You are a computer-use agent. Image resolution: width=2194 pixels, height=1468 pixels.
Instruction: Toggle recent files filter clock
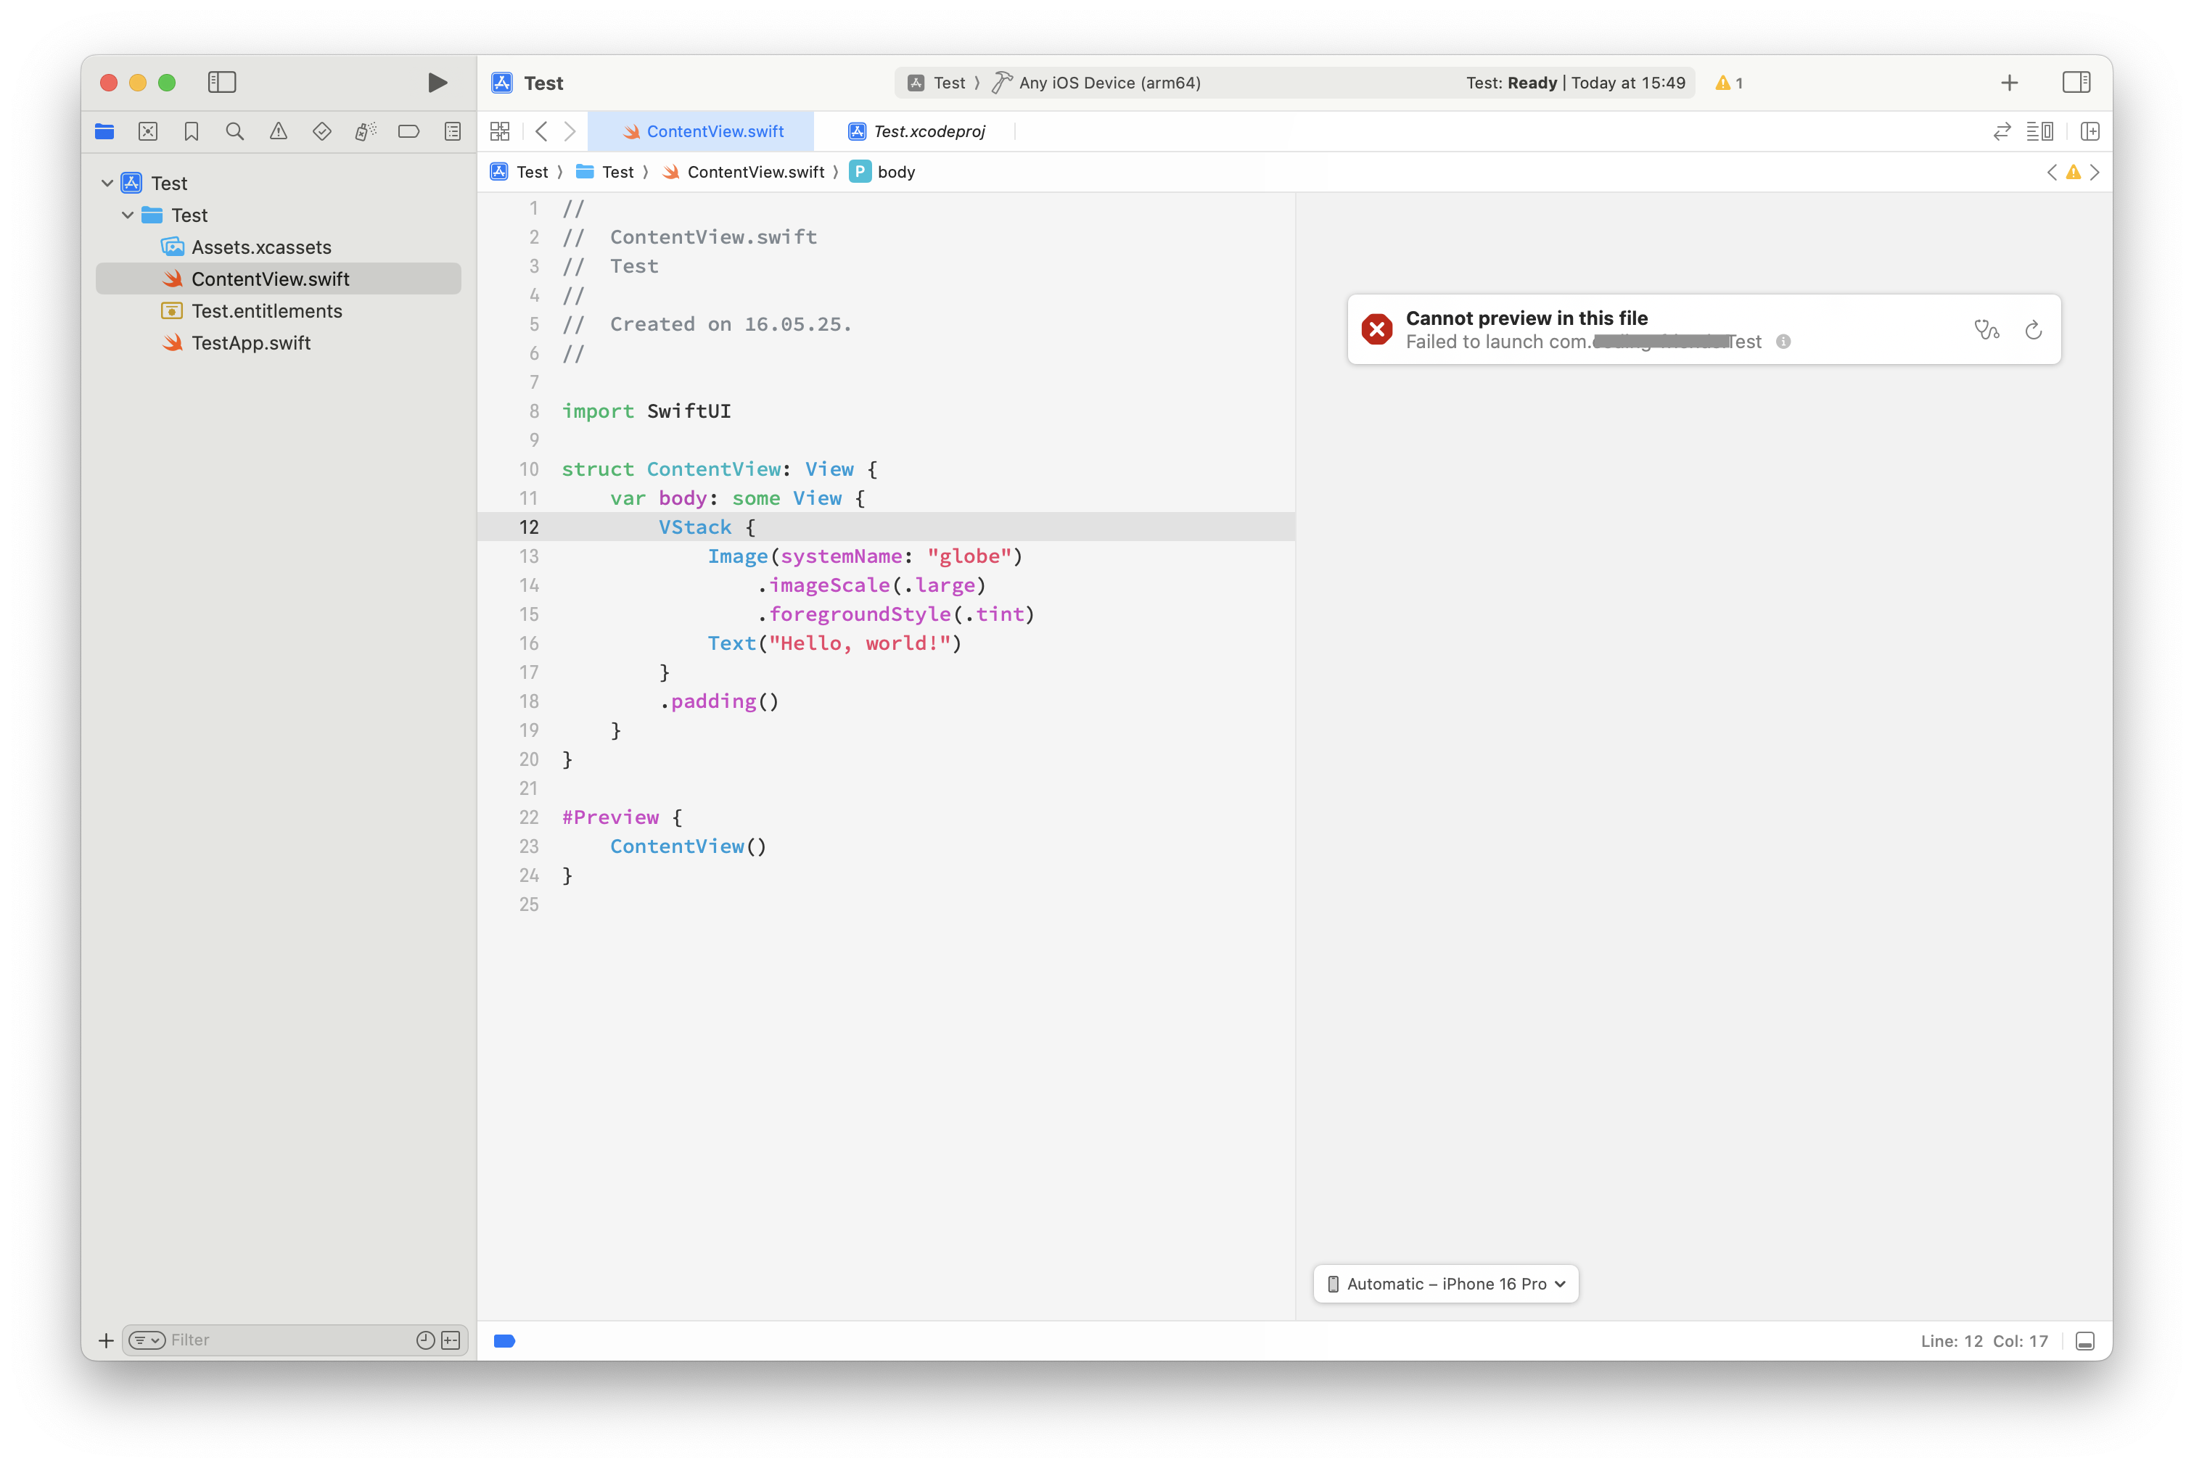[425, 1340]
